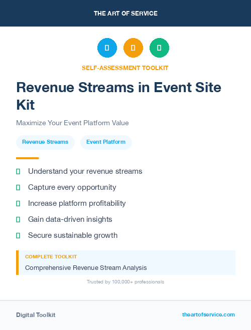Click Trusted by 100,000+ professionals text
251x330 pixels.
pyautogui.click(x=125, y=282)
